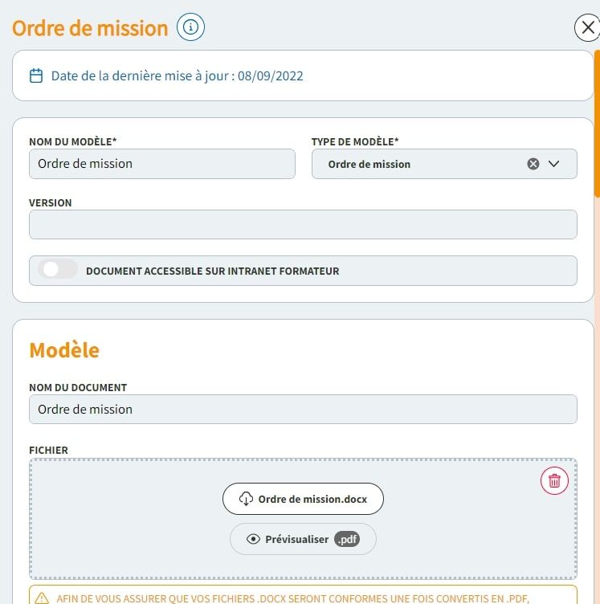Image resolution: width=600 pixels, height=604 pixels.
Task: Preview the document as PDF
Action: (x=302, y=539)
